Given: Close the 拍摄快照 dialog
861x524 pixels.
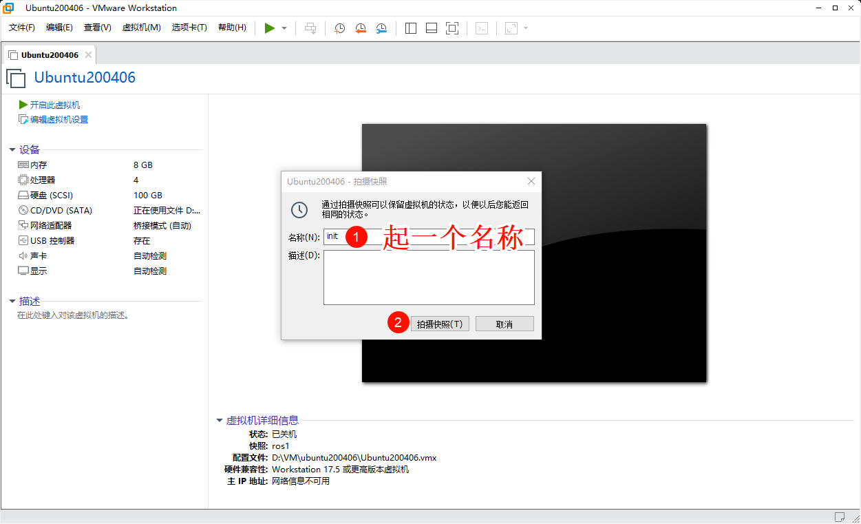Looking at the screenshot, I should click(531, 181).
